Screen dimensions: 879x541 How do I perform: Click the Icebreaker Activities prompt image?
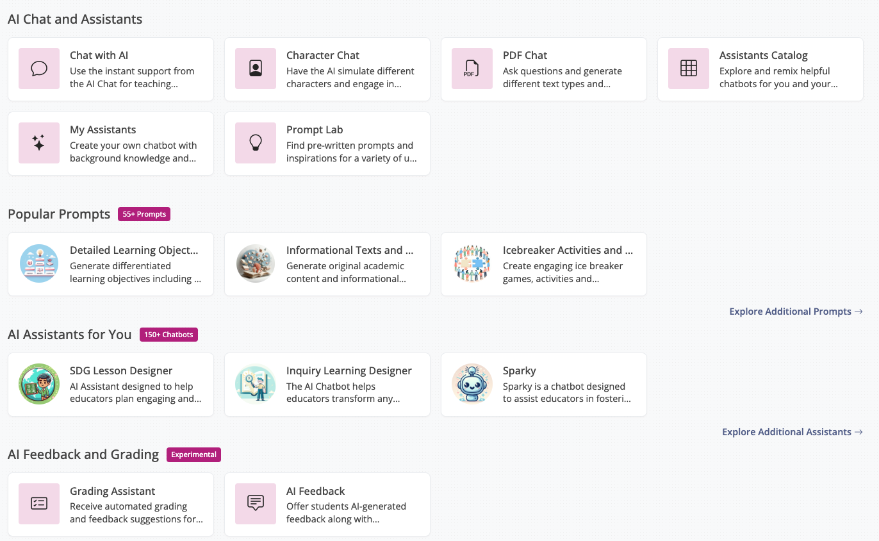(472, 263)
